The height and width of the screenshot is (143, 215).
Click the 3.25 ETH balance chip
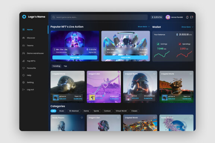[x=157, y=17]
